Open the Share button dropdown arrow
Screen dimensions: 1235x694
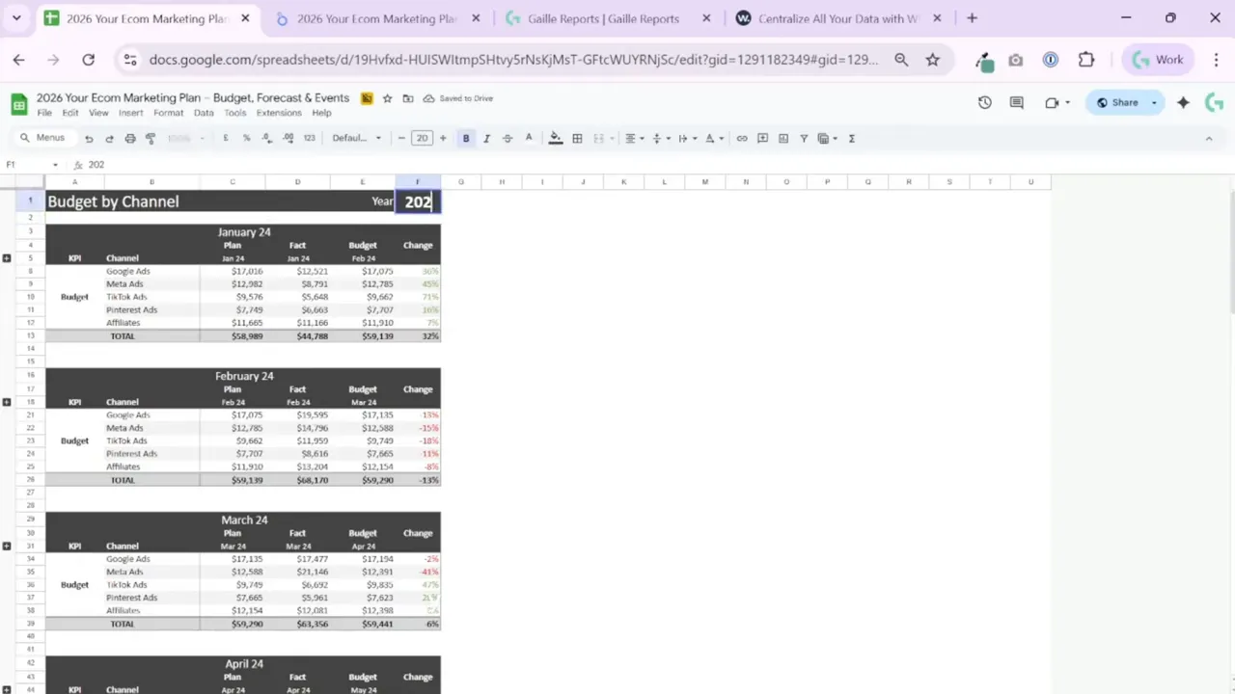click(1154, 102)
